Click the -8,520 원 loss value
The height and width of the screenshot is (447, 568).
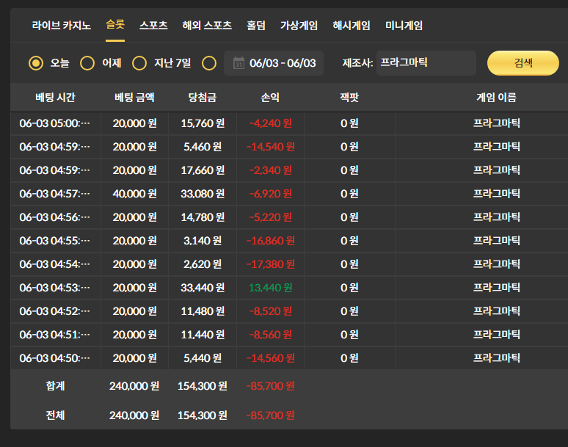pos(270,311)
